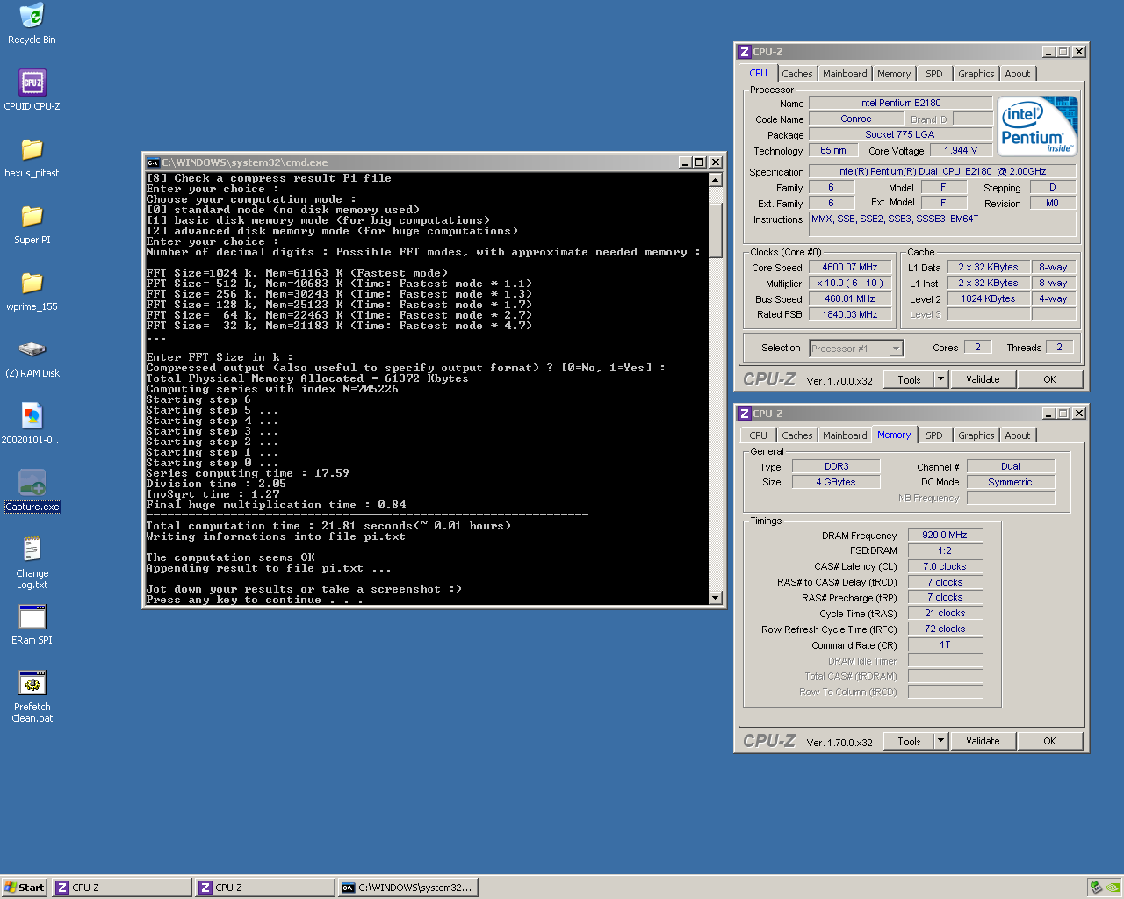Open Mainboard tab in upper CPU-Z window
The height and width of the screenshot is (899, 1124).
(x=845, y=74)
